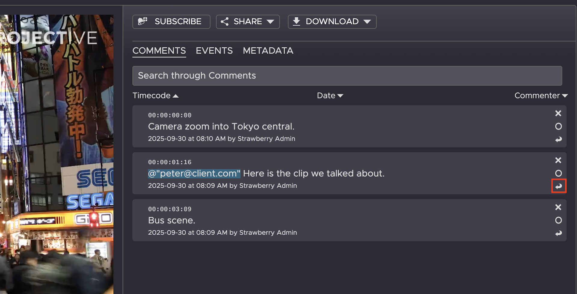Image resolution: width=577 pixels, height=294 pixels.
Task: Sort comments by Date
Action: pyautogui.click(x=330, y=95)
